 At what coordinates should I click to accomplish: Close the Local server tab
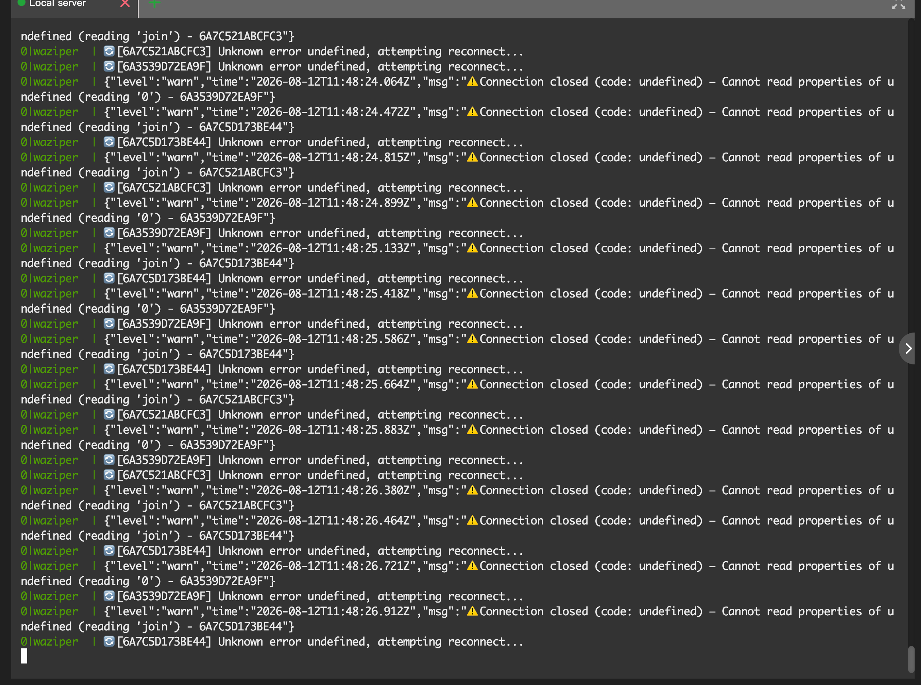coord(125,4)
